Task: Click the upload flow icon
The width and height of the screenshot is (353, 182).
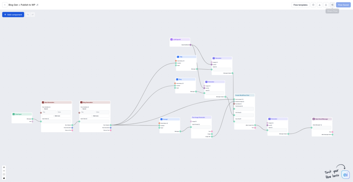Action: tap(326, 5)
